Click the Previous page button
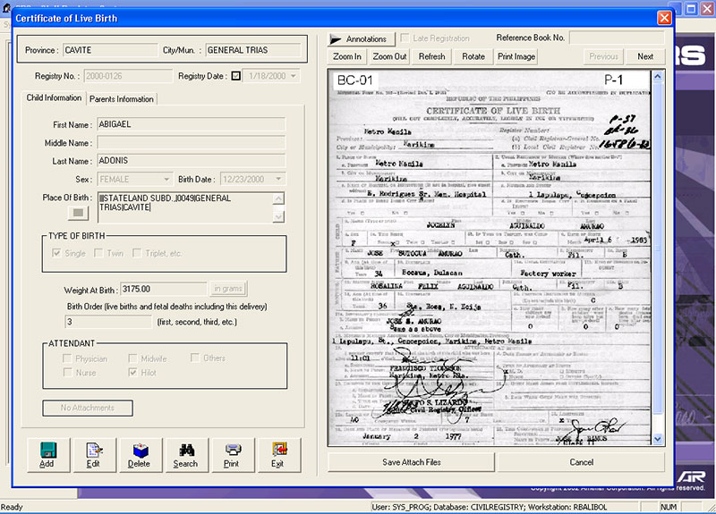This screenshot has height=514, width=716. pos(603,56)
